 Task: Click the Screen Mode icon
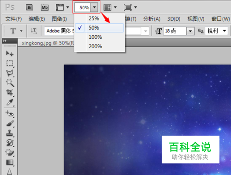tap(128, 7)
